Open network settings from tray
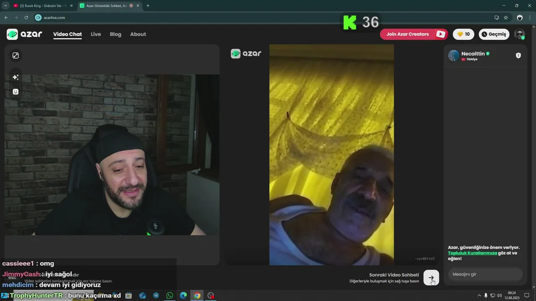This screenshot has width=536, height=301. [492, 296]
